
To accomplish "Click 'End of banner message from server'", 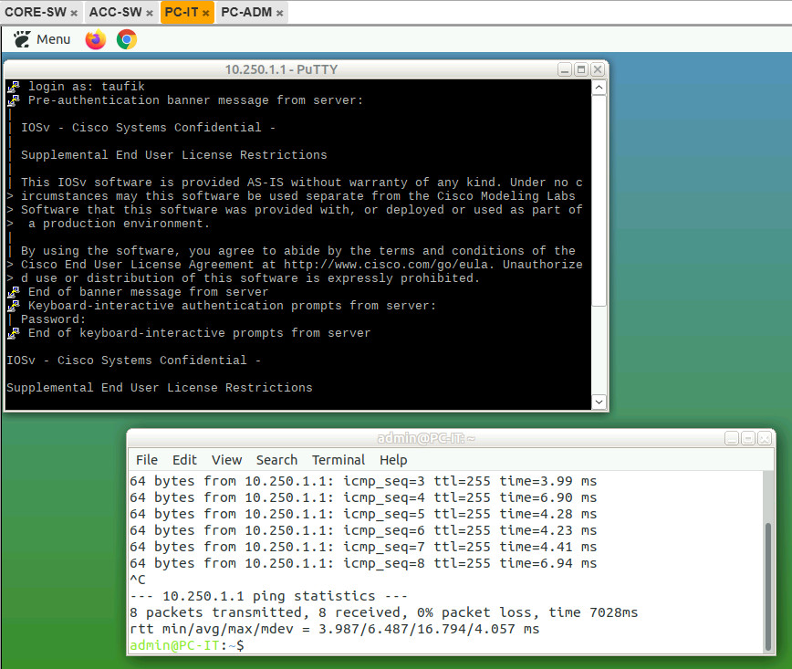I will (149, 291).
